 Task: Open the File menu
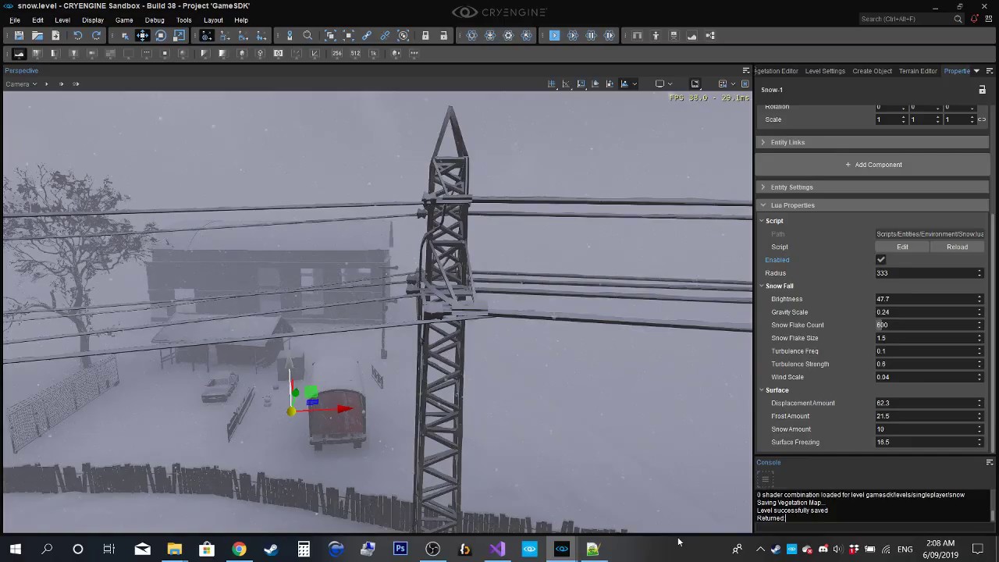[15, 20]
